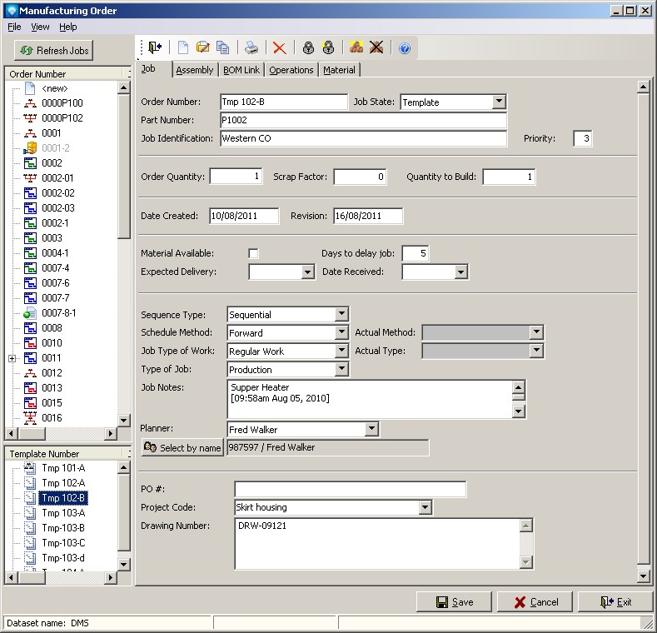The image size is (657, 633).
Task: Click inside the PO # field
Action: 350,489
